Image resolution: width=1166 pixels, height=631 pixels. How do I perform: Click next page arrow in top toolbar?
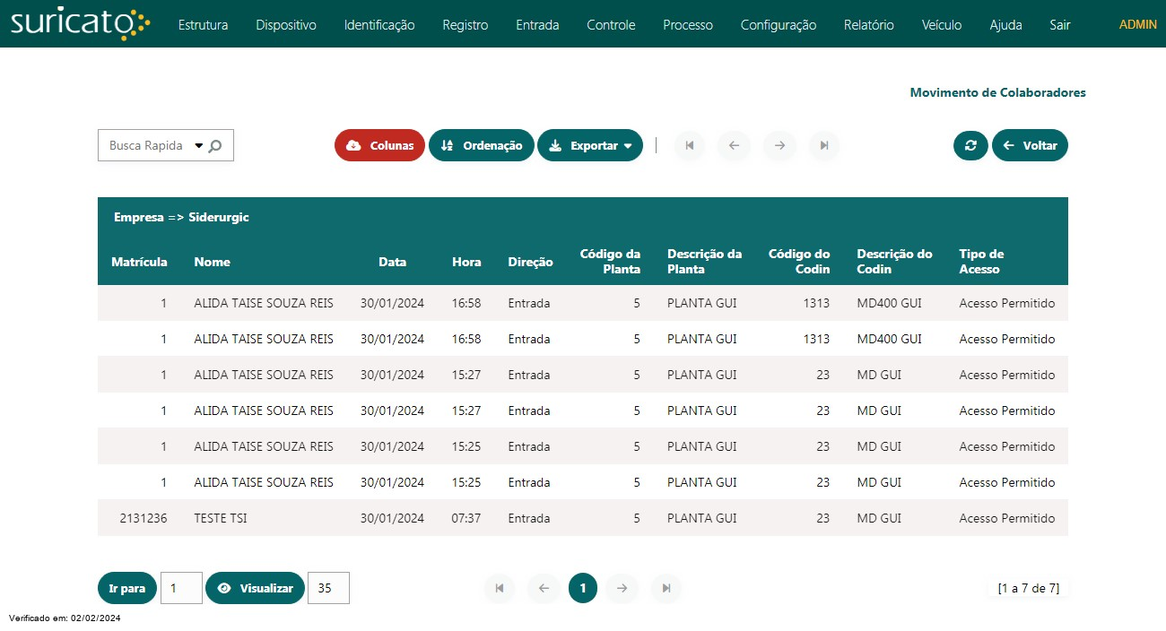(x=779, y=145)
